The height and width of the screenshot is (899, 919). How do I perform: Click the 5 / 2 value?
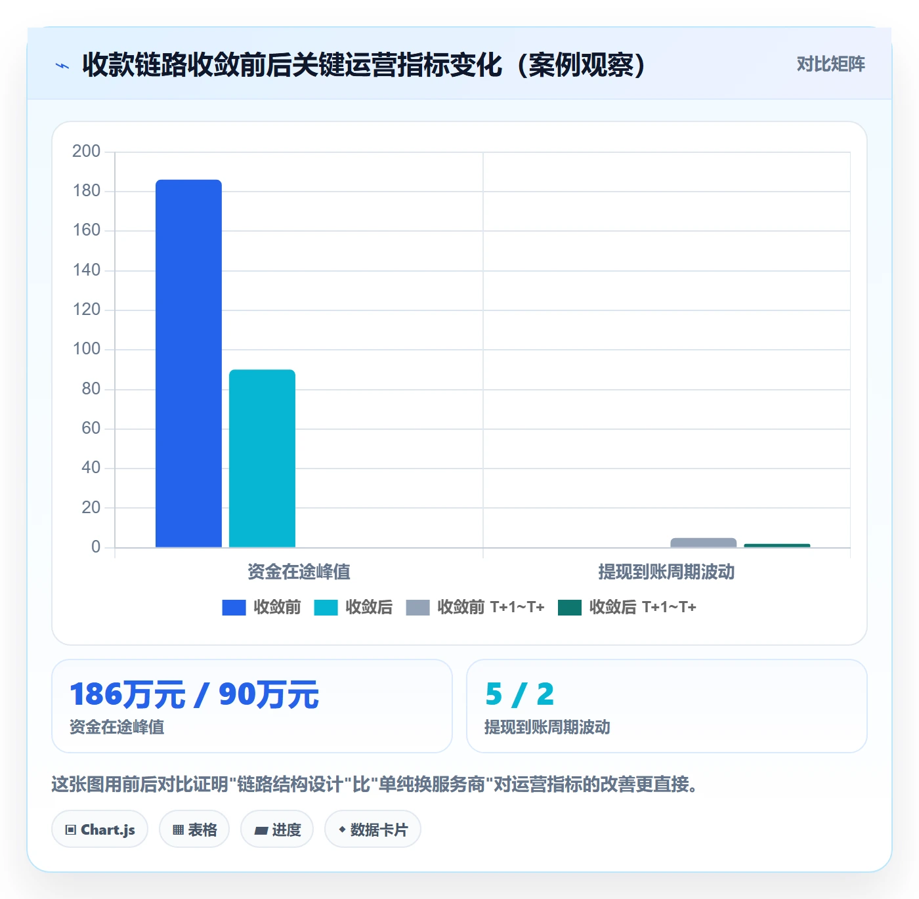pyautogui.click(x=519, y=694)
